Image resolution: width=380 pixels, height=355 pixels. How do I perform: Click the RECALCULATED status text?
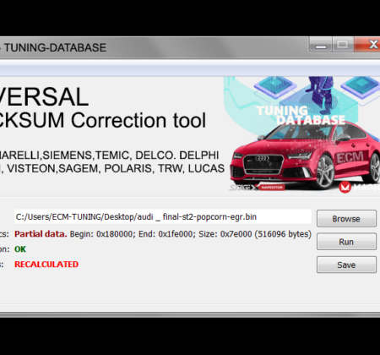tap(46, 265)
